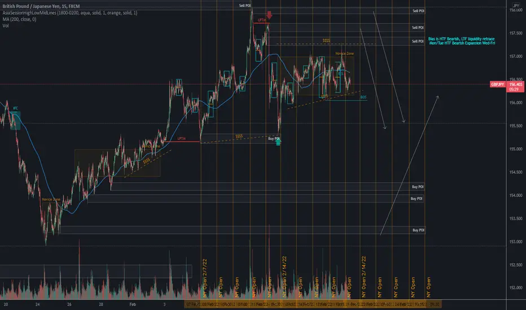The height and width of the screenshot is (310, 526).
Task: Click the '26' date label on time axis
Action: pos(69,304)
